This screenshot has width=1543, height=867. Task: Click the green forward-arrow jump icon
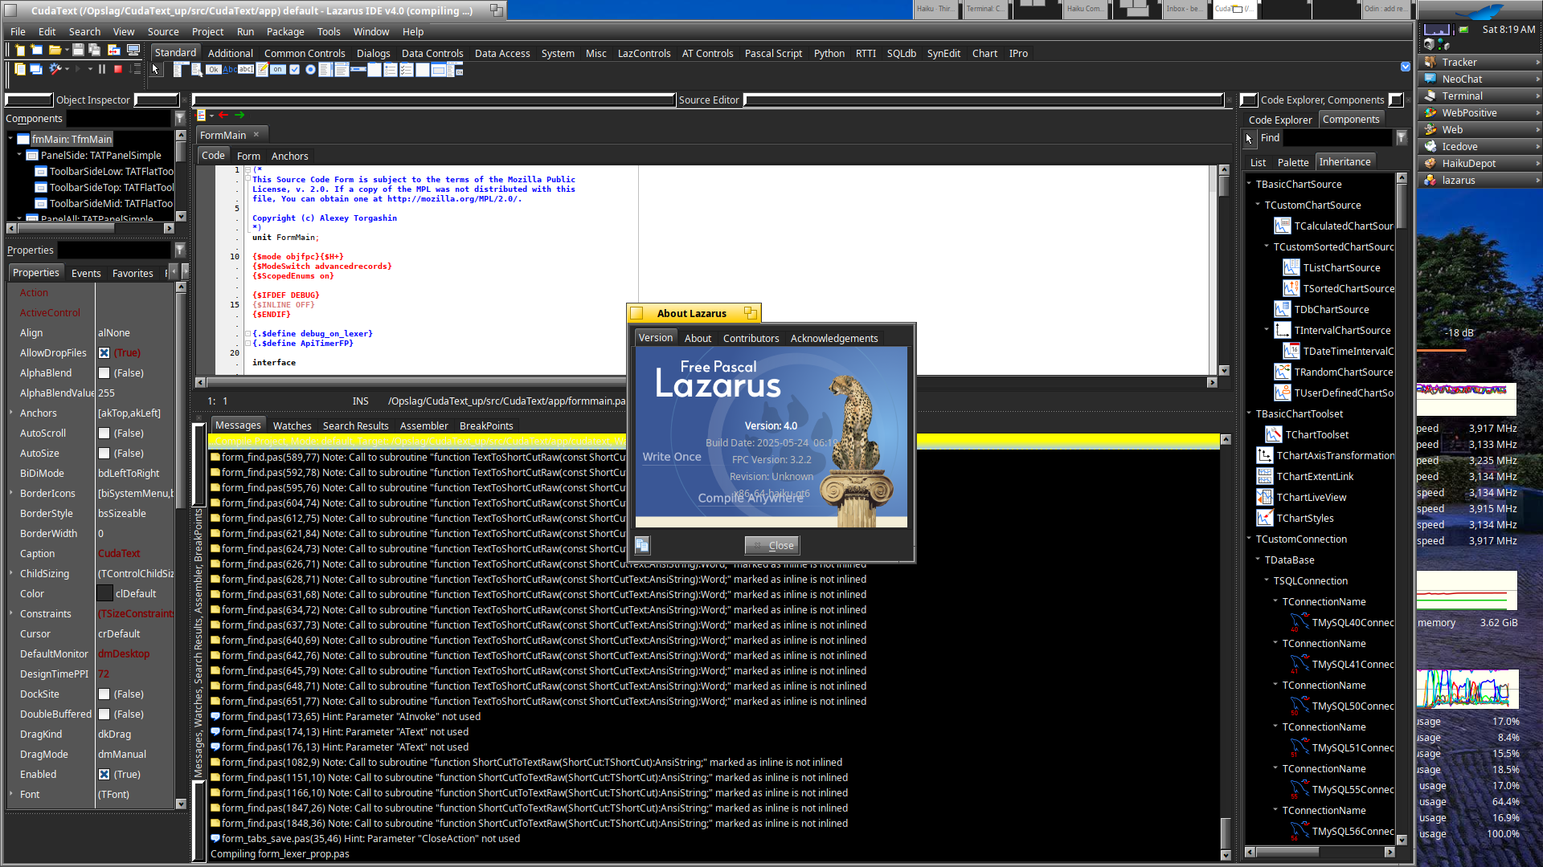239,116
